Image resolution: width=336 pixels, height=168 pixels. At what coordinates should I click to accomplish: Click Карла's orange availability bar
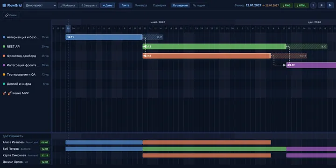click(207, 155)
